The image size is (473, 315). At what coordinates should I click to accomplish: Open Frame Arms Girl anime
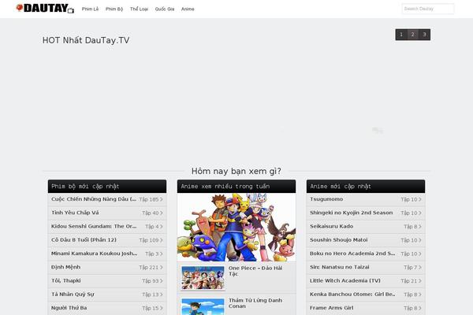[332, 307]
